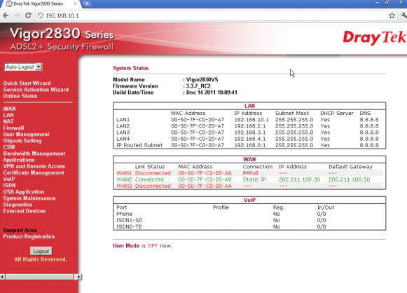Open the CSM menu
This screenshot has height=293, width=407.
click(9, 147)
